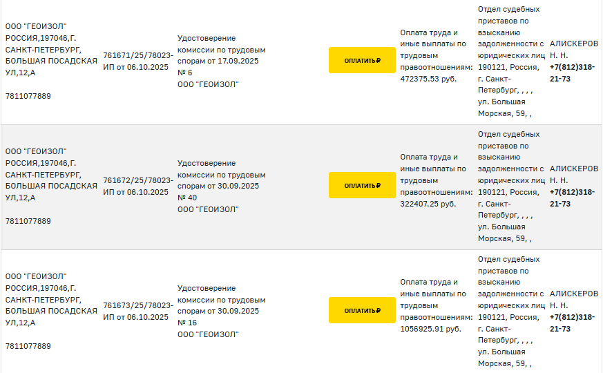
Task: Click ИНН 7811077889 in the 1056925.91 руб. row
Action: (x=28, y=346)
